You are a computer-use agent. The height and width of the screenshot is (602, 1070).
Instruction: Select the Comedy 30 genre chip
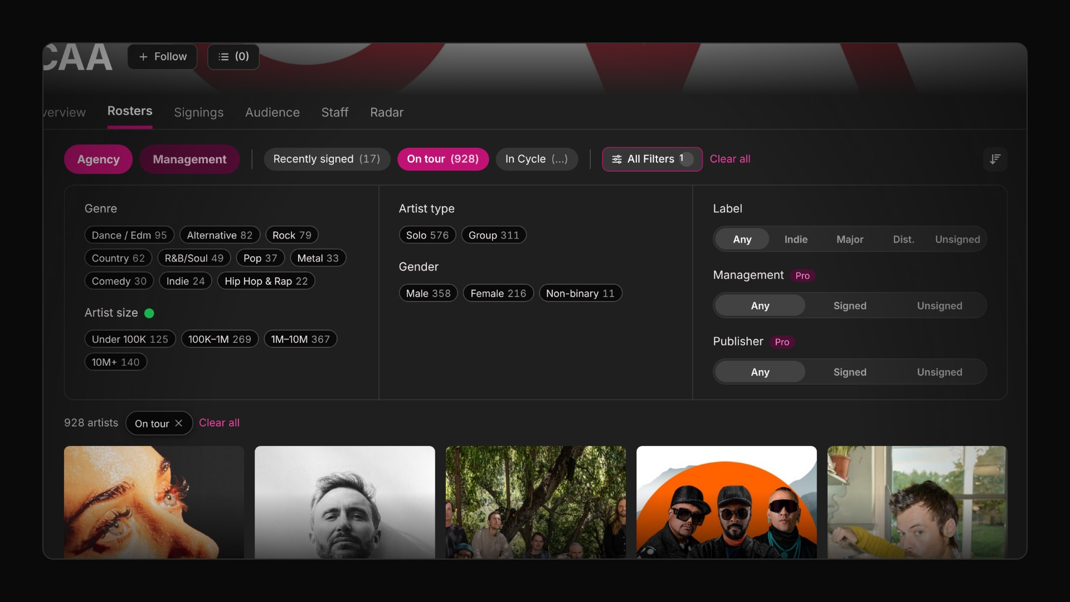pos(119,281)
